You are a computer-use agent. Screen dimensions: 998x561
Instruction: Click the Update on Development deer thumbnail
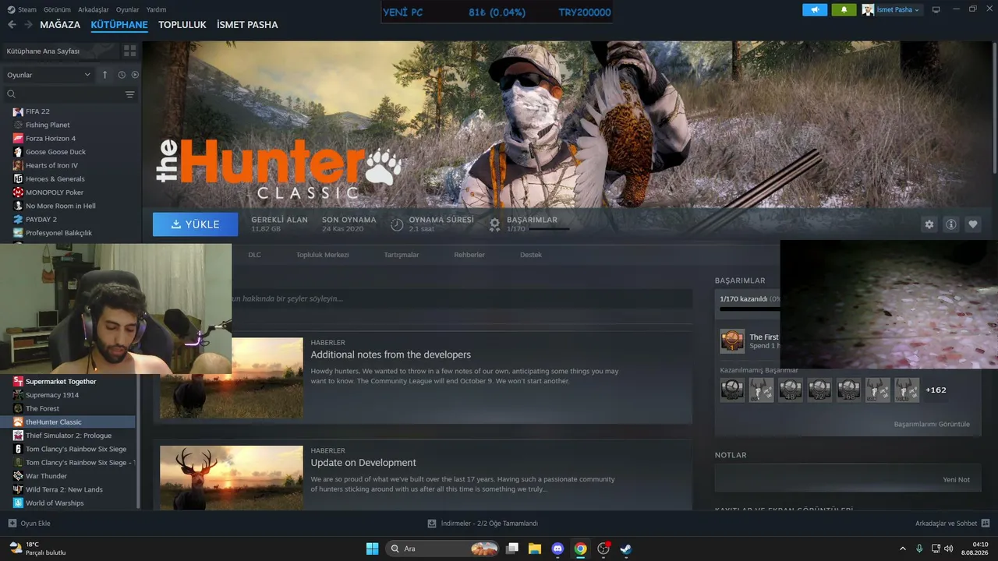[x=232, y=478]
